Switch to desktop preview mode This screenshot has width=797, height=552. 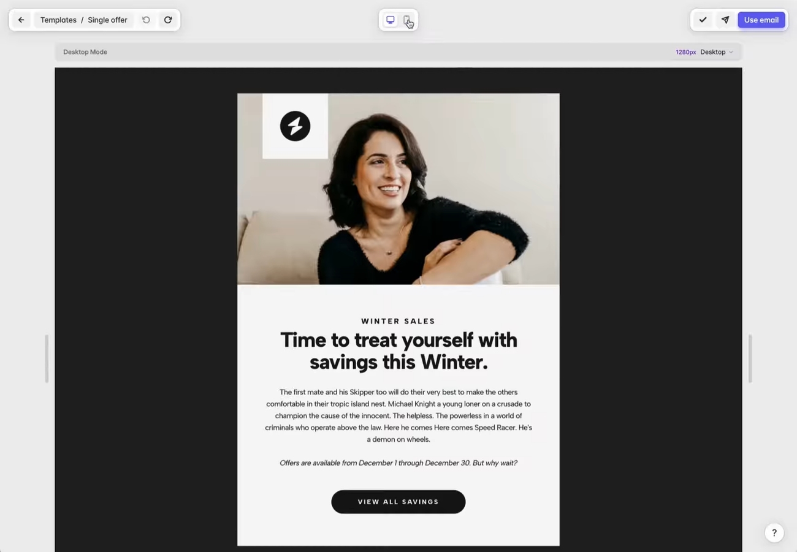[391, 20]
